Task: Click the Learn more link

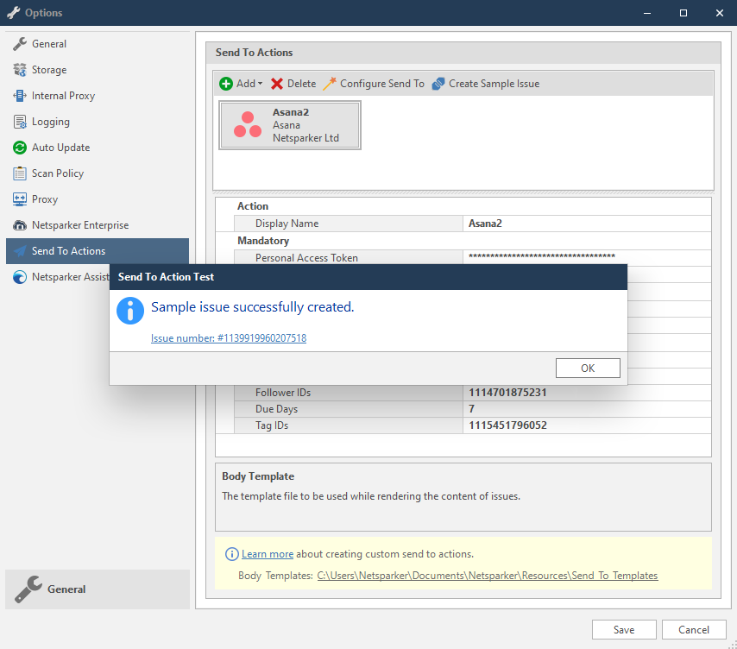Action: click(269, 553)
